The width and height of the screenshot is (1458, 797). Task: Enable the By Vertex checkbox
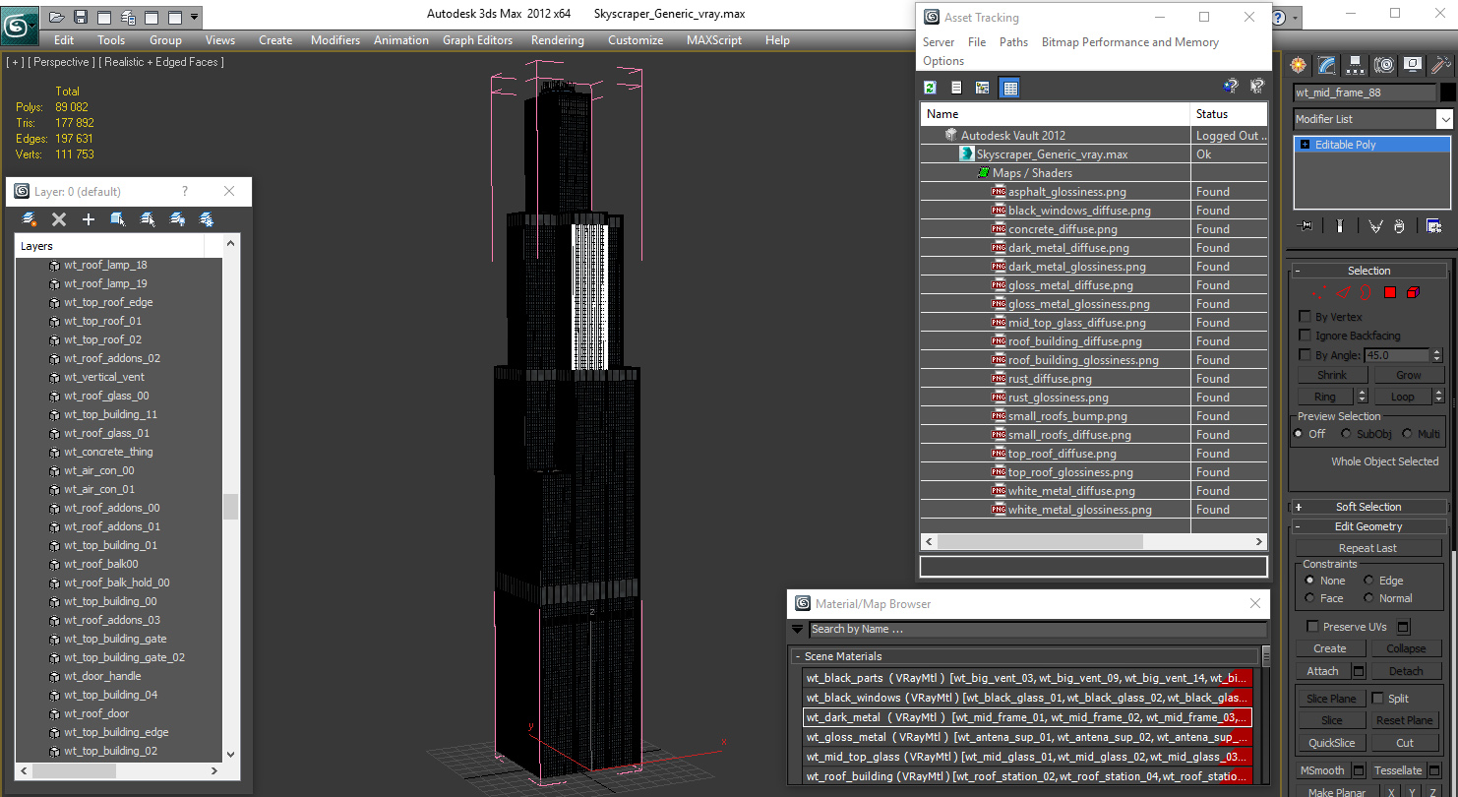click(x=1306, y=317)
